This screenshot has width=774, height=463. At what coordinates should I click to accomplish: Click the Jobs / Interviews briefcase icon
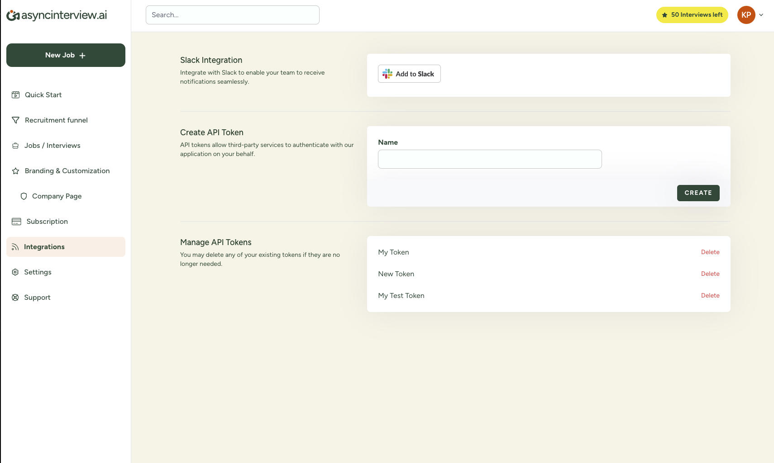tap(15, 146)
